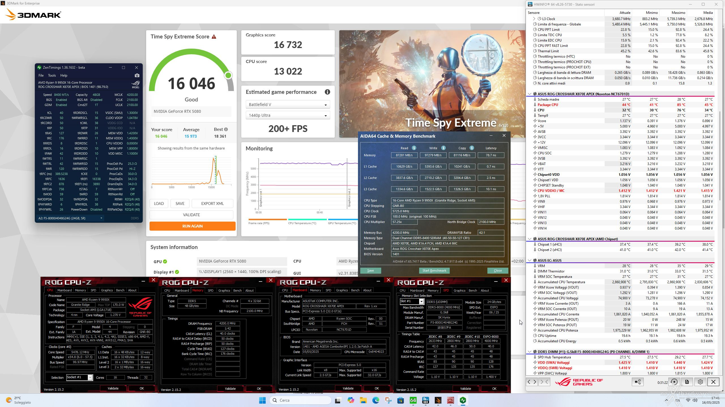Switch to SPD tab in CPU-Z Memory window
The image size is (725, 407).
[210, 291]
